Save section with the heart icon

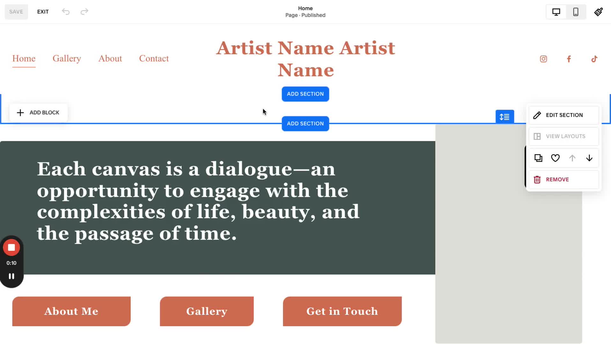[x=555, y=158]
